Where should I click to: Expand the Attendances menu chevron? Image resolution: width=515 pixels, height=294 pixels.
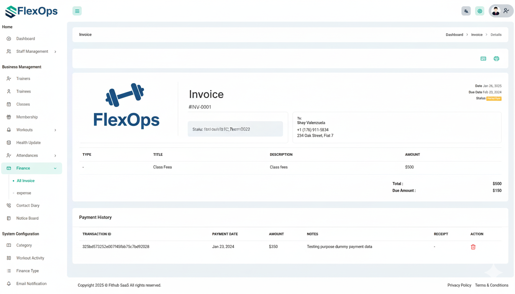55,155
